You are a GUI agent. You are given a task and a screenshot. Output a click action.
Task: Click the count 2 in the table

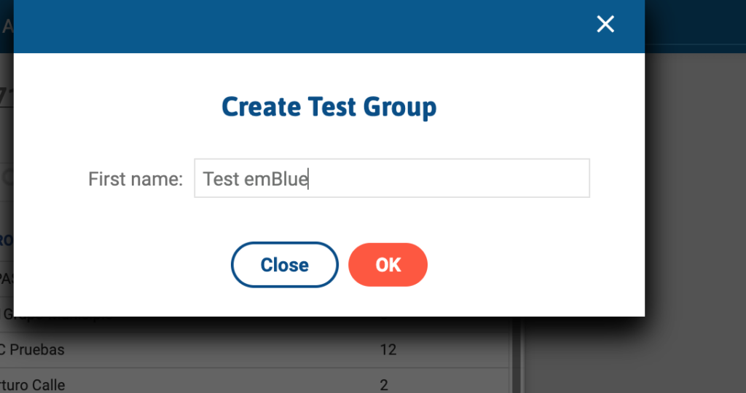click(384, 384)
